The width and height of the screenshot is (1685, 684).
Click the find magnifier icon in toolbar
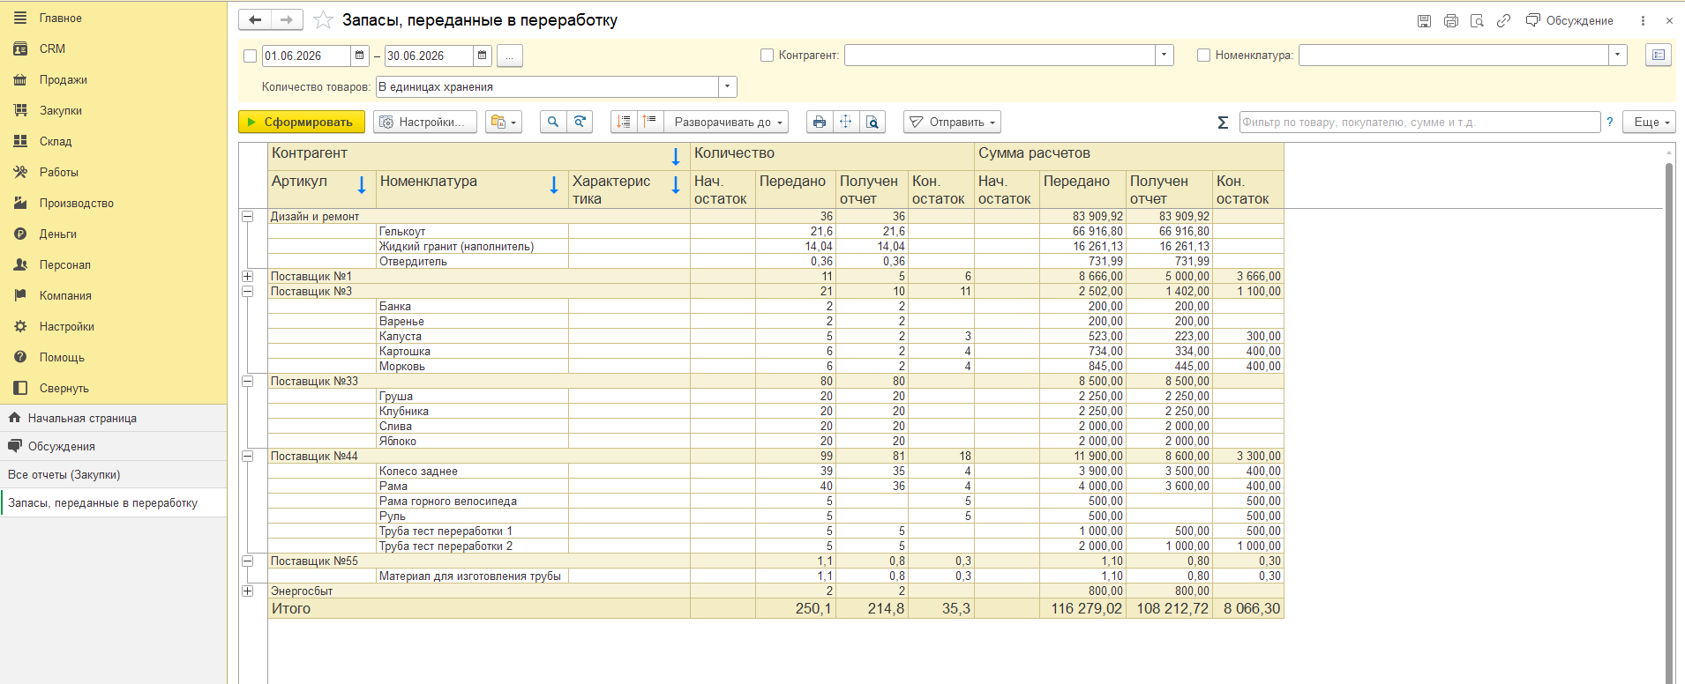[553, 123]
